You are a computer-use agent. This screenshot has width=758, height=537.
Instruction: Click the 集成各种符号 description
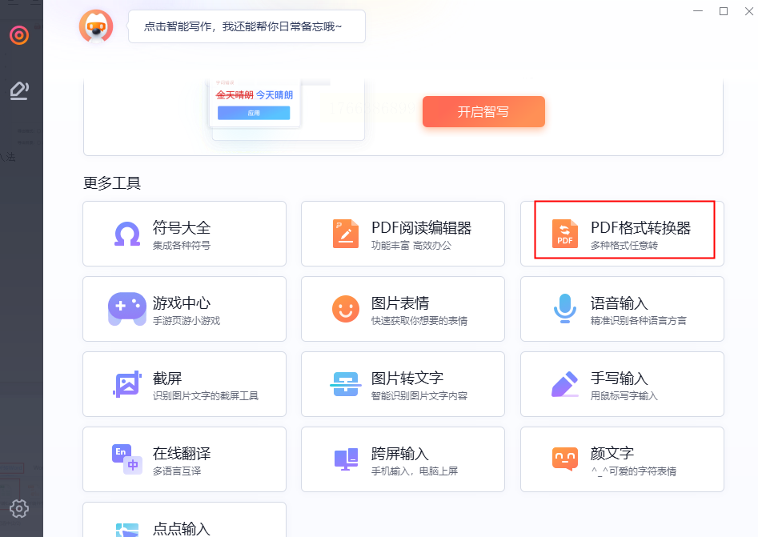pyautogui.click(x=182, y=246)
